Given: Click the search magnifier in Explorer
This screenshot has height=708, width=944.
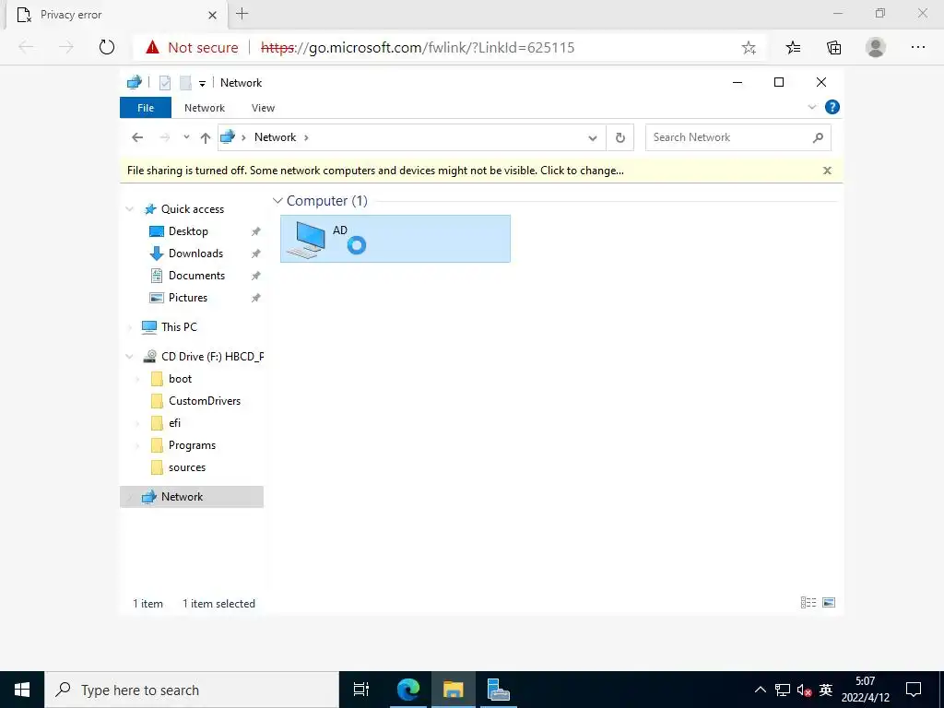Looking at the screenshot, I should pyautogui.click(x=818, y=137).
